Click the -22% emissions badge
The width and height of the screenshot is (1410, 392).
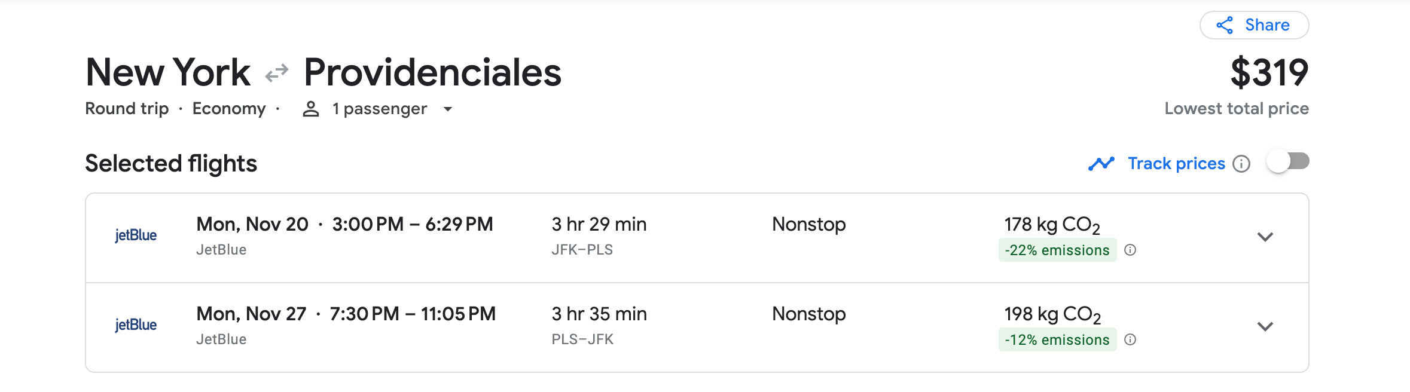point(1057,250)
